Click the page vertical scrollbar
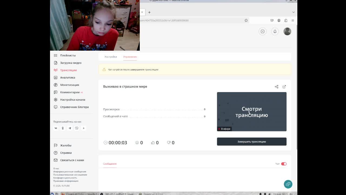The image size is (346, 195). (297, 87)
